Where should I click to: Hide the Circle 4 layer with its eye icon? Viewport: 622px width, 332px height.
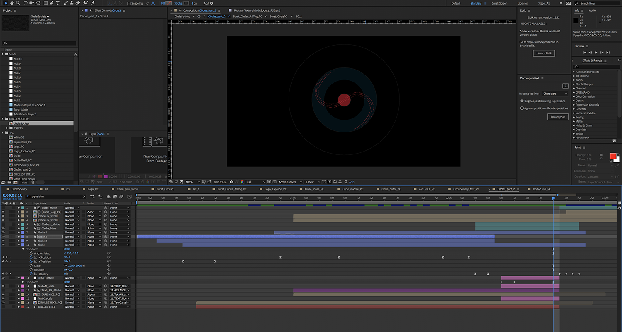click(x=3, y=233)
